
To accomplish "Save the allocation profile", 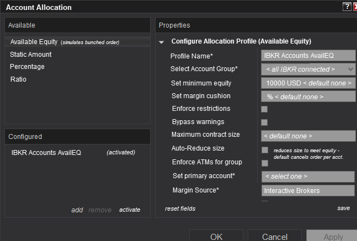I will pyautogui.click(x=343, y=208).
